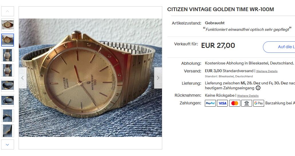The height and width of the screenshot is (156, 295).
Task: Click the listing title CITIZEN VINTAGE GOLDEN TIME
Action: [x=221, y=9]
